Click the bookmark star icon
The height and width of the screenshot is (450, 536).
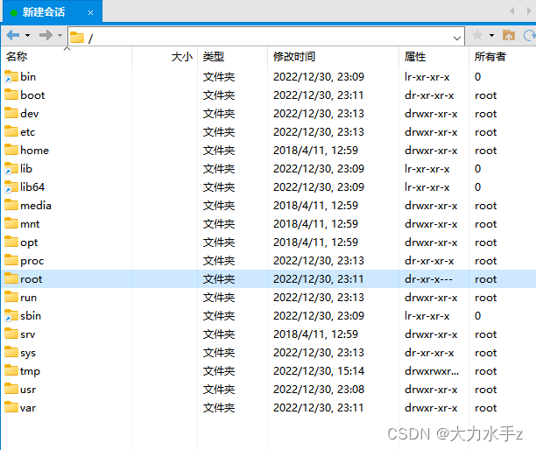[476, 35]
